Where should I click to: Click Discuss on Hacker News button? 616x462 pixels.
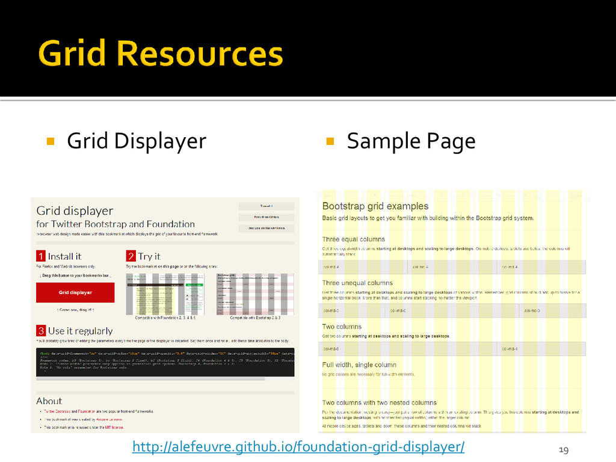point(266,228)
